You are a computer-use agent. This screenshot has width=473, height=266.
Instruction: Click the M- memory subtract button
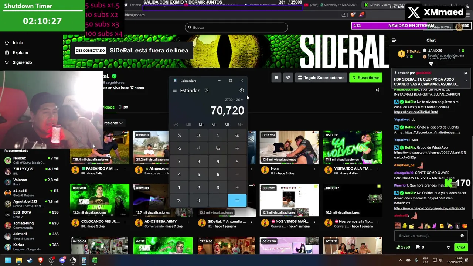tap(214, 125)
